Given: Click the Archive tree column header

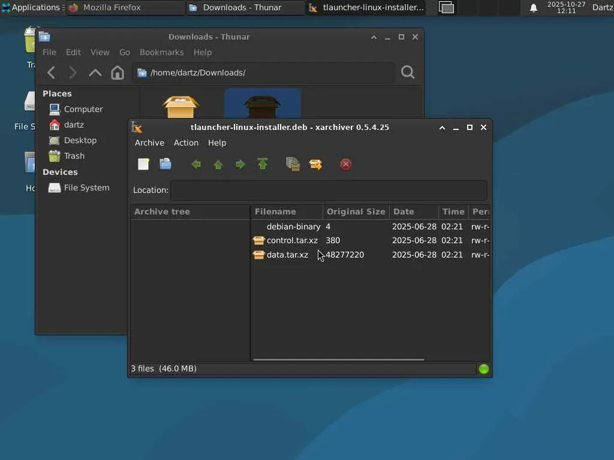Looking at the screenshot, I should tap(190, 211).
